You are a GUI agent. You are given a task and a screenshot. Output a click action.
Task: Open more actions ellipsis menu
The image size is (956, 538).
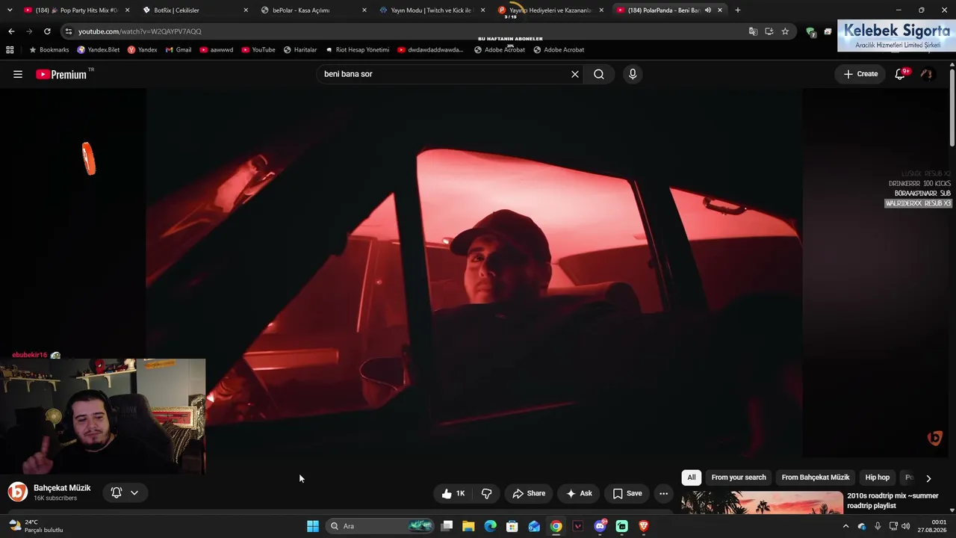click(x=663, y=493)
